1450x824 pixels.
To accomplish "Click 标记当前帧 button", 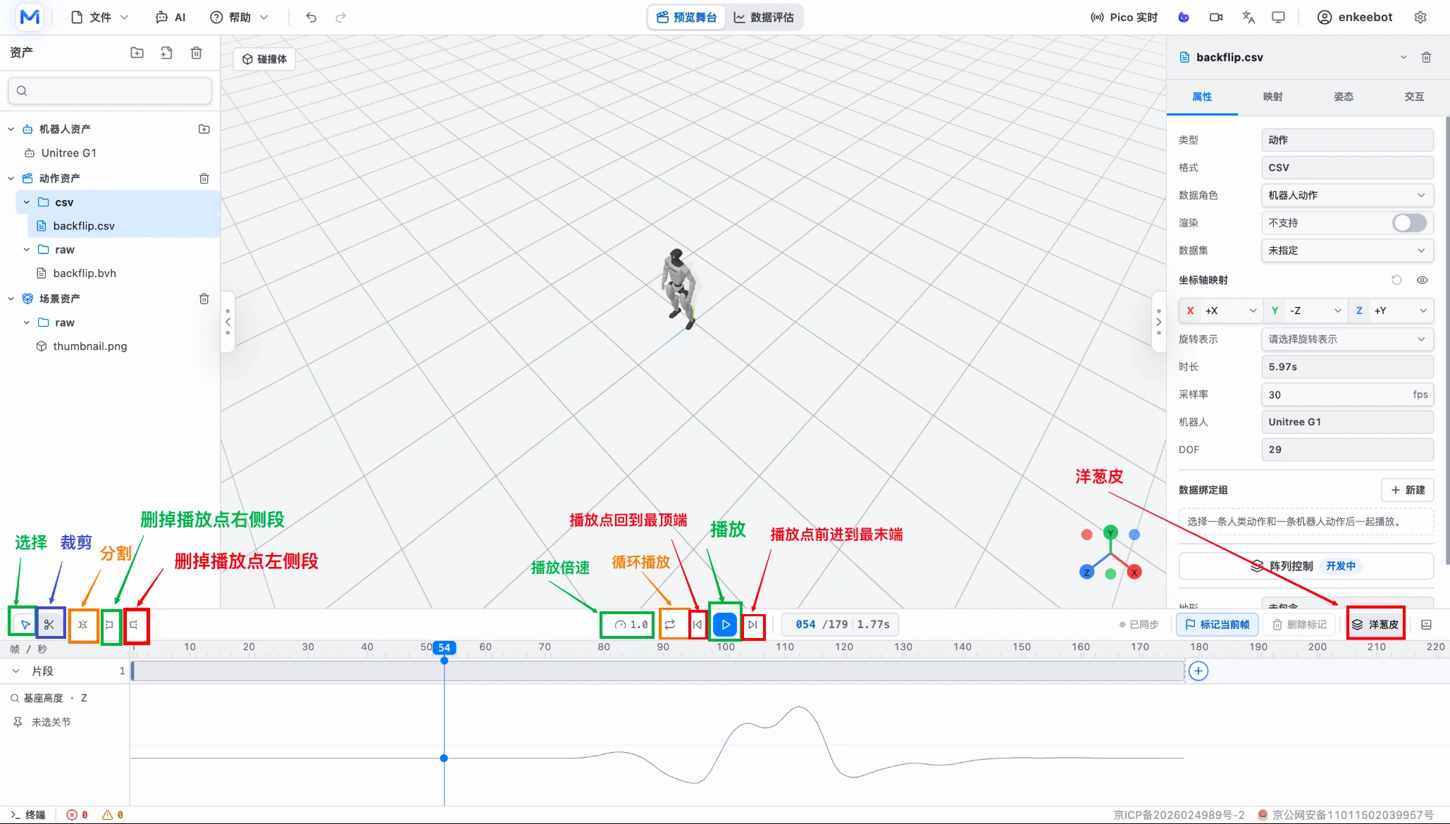I will pyautogui.click(x=1217, y=625).
